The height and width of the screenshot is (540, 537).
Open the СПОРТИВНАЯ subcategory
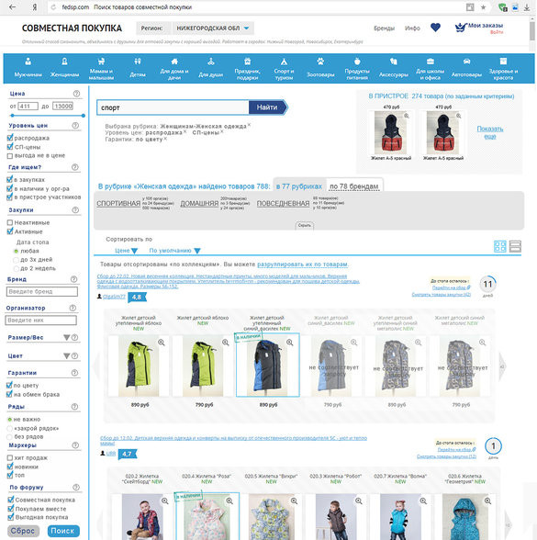[118, 204]
